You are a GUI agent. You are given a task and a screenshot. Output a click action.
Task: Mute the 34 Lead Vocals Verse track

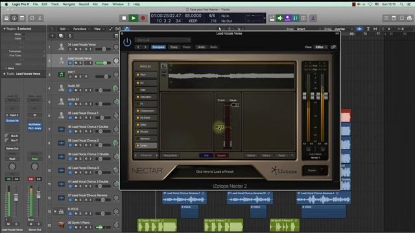(76, 49)
